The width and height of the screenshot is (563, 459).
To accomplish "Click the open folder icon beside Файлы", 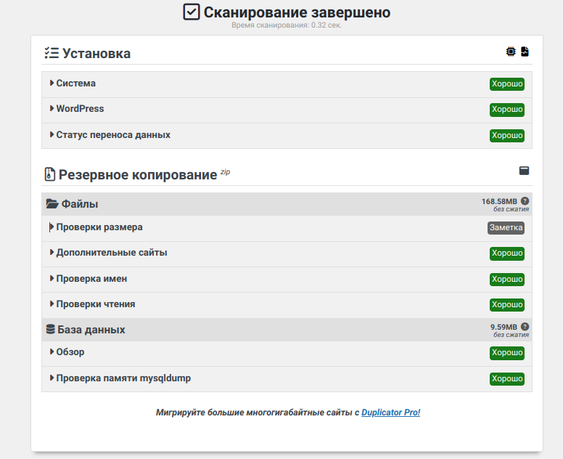I will coord(52,204).
